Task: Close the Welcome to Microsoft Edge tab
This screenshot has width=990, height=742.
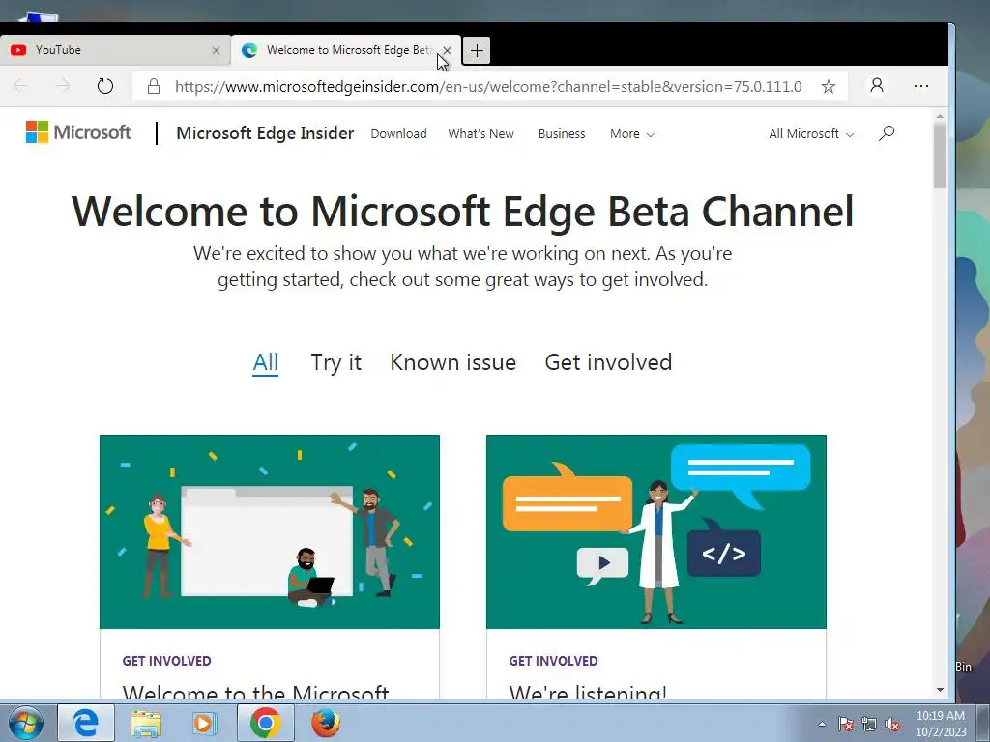Action: coord(447,50)
